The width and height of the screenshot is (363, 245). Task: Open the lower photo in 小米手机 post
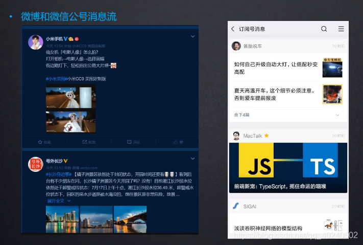70,122
